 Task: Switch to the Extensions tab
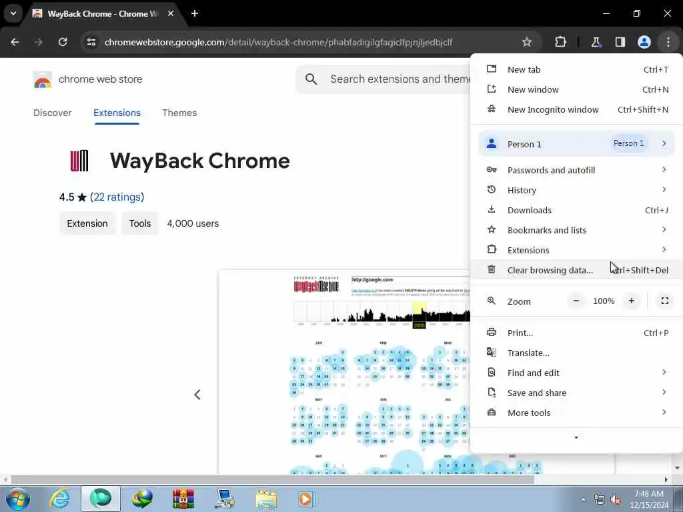(117, 113)
